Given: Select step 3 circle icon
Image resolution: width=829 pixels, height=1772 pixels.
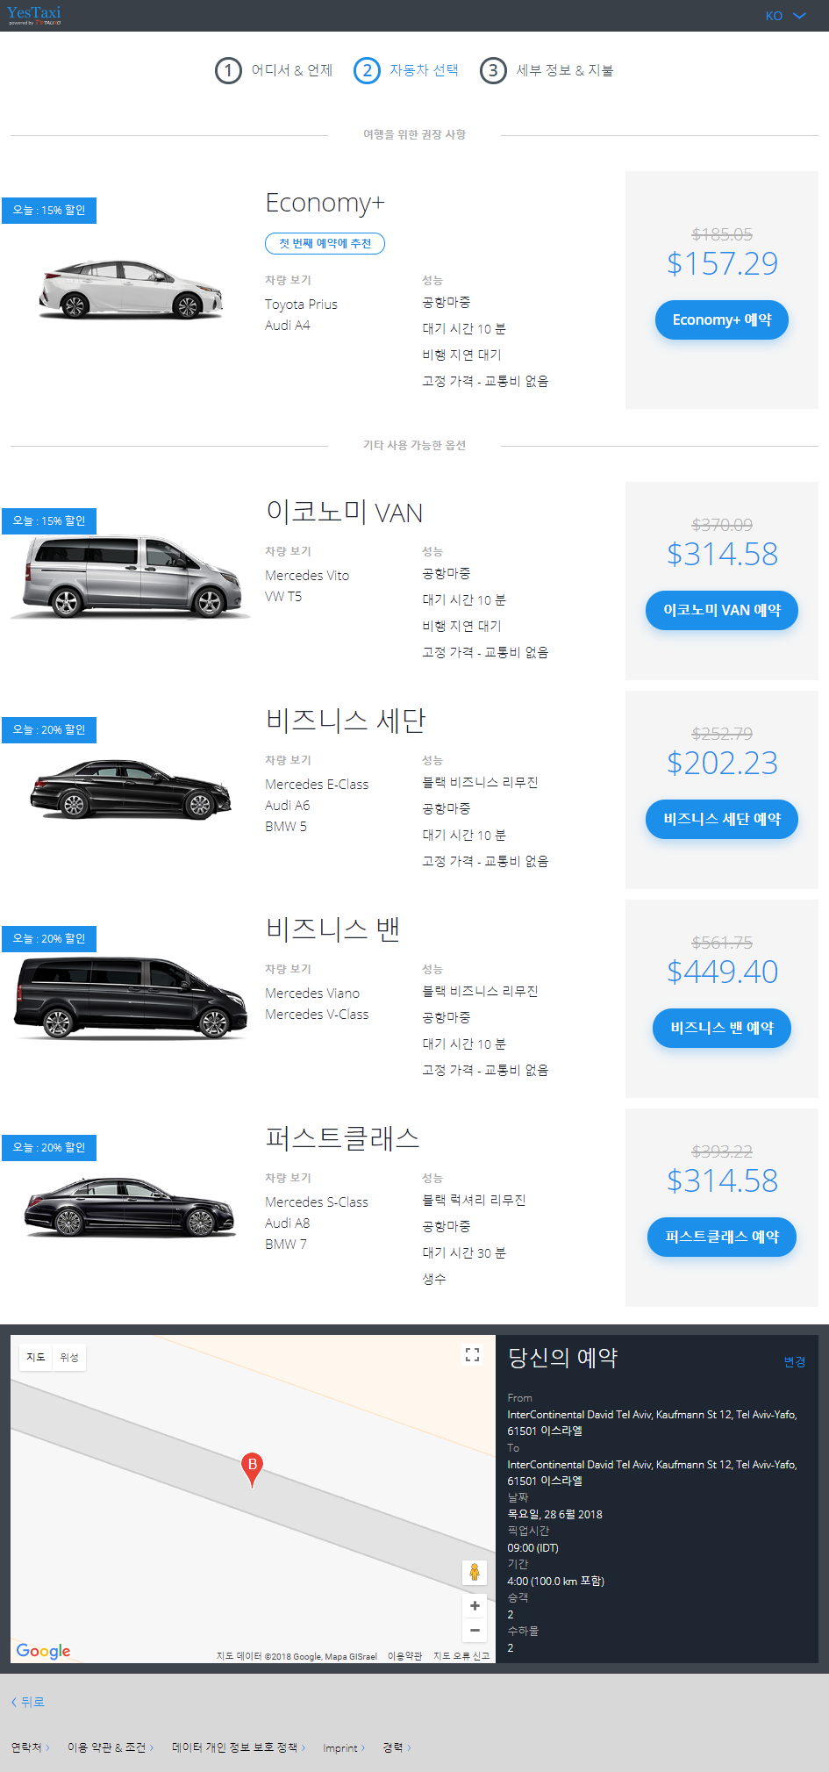Looking at the screenshot, I should (493, 70).
